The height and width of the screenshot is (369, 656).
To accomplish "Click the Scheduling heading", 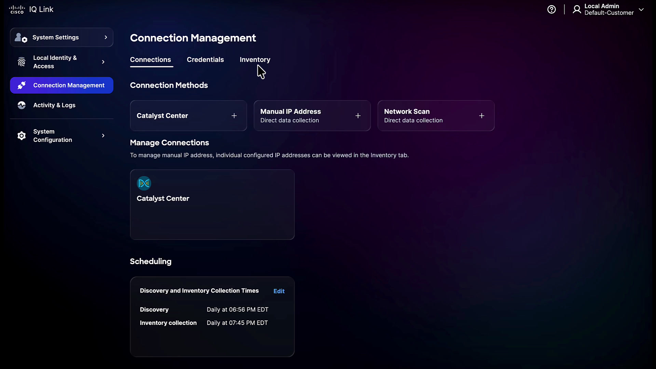I will click(x=151, y=261).
